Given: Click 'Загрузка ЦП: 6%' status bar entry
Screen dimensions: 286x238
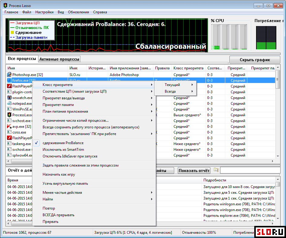Looking at the screenshot, I should (133, 233).
